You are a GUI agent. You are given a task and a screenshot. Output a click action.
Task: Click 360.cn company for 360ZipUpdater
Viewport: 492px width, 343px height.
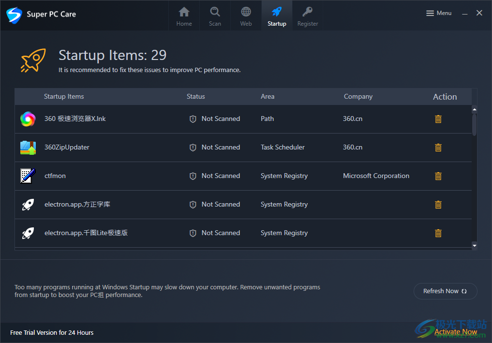point(352,147)
